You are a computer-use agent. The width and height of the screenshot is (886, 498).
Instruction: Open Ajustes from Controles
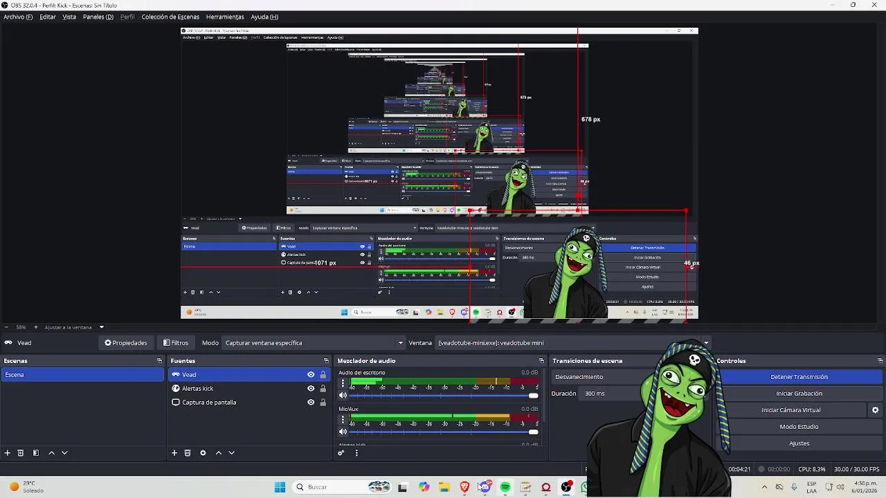coord(799,443)
